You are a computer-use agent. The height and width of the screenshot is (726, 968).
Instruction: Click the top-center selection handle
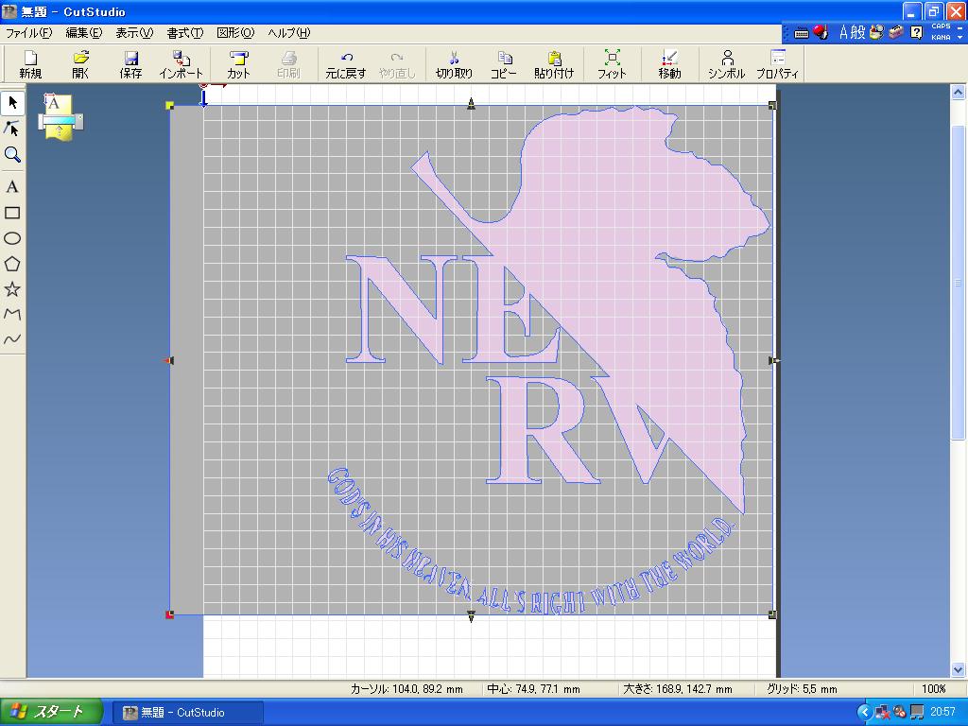pos(471,104)
